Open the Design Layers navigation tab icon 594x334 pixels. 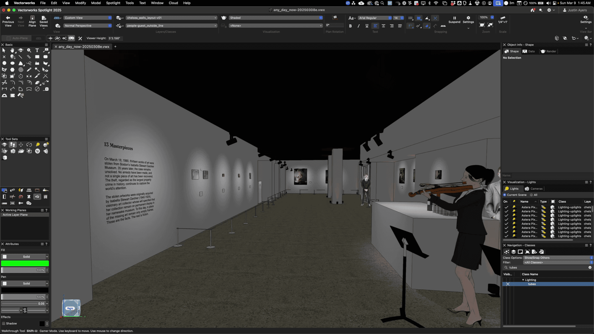point(514,252)
